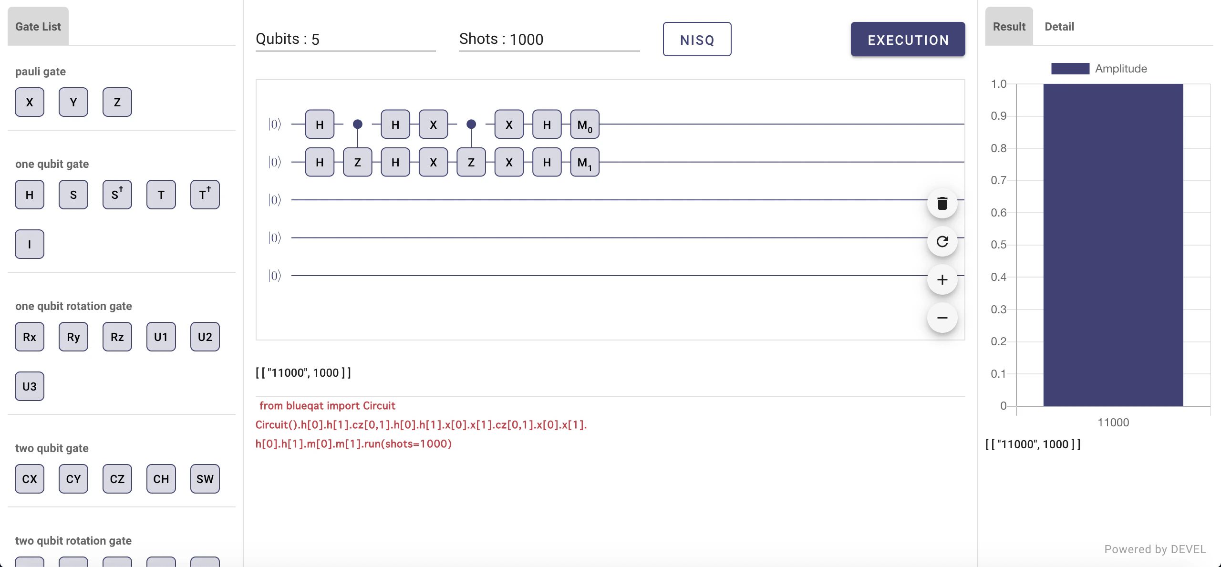Select the identity I gate

[30, 244]
